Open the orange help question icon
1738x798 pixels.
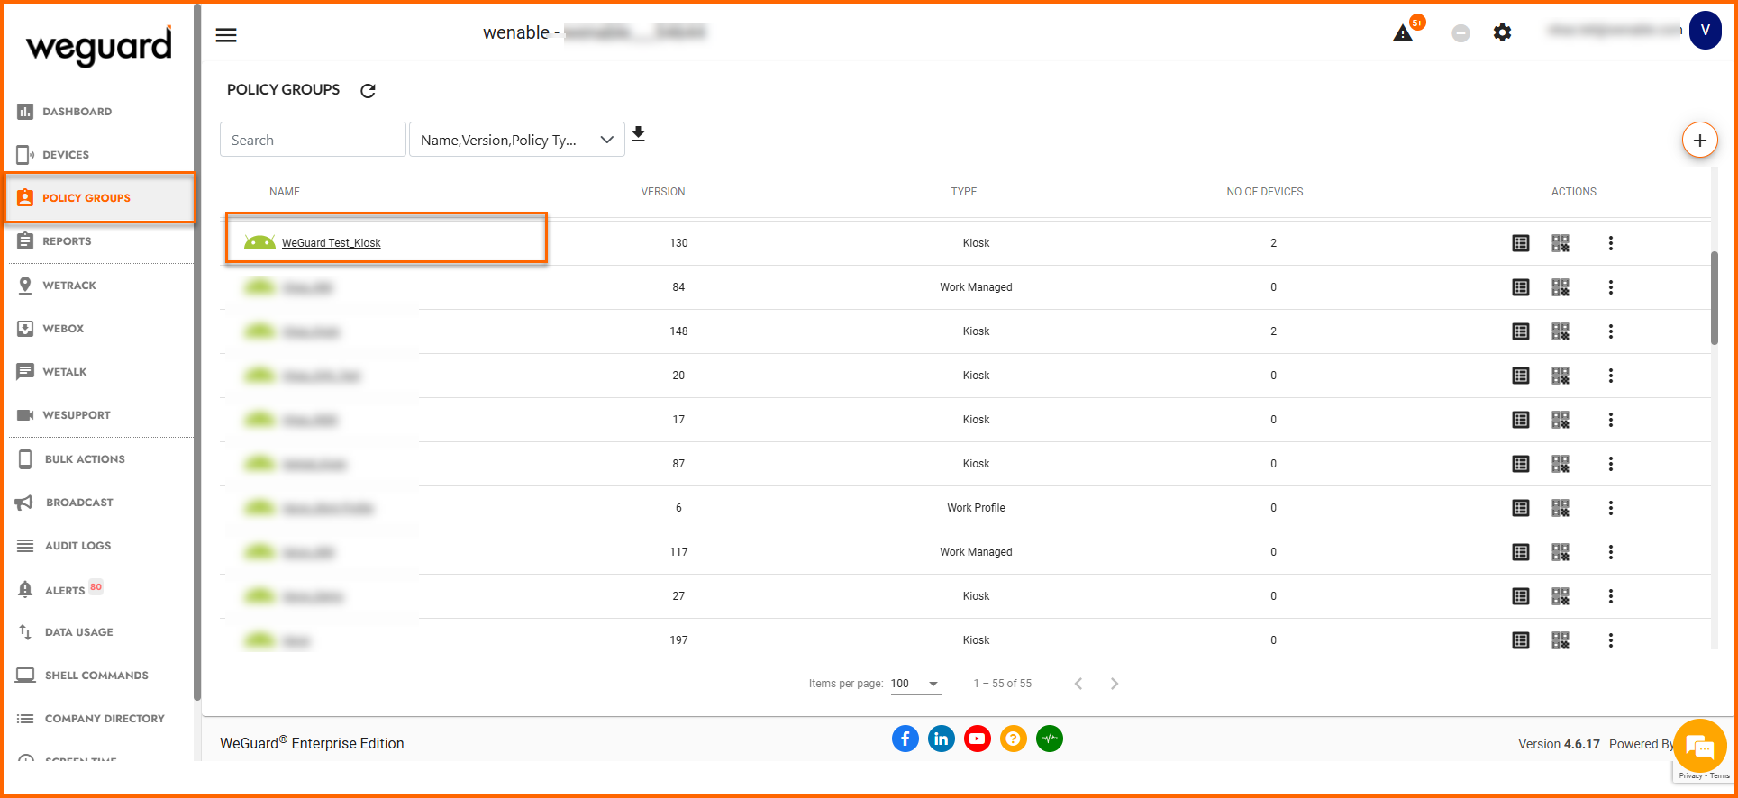(x=1014, y=739)
